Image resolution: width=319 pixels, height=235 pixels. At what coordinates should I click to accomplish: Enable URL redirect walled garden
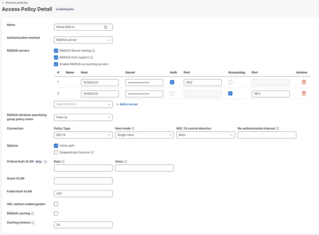(56, 204)
